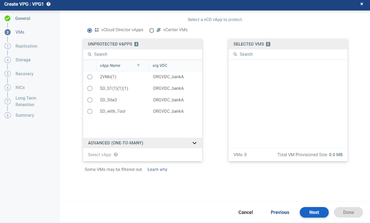Open the Learn why link

click(157, 170)
